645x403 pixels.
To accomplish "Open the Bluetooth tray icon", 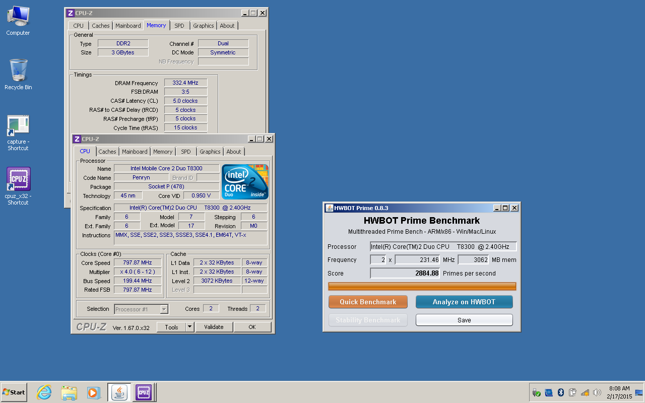I will (561, 392).
